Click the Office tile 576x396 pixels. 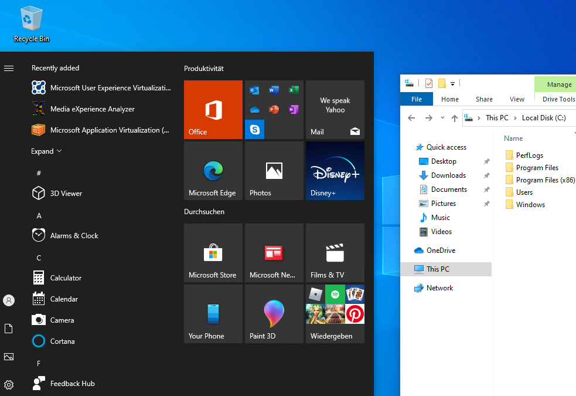[x=213, y=110]
